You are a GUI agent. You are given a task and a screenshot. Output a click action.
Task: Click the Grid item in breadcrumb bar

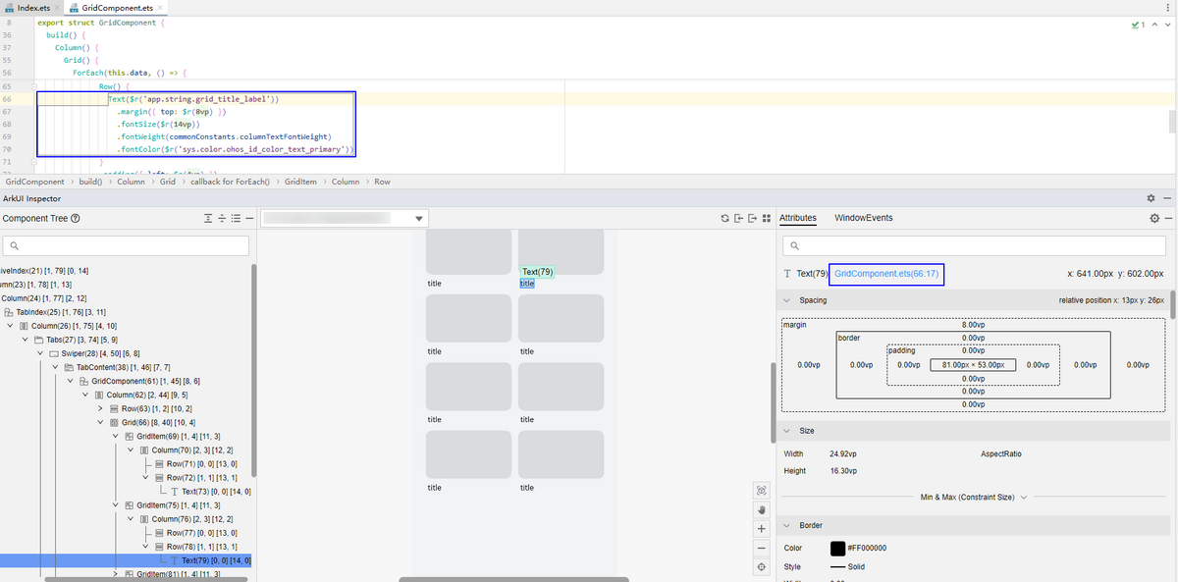(167, 182)
